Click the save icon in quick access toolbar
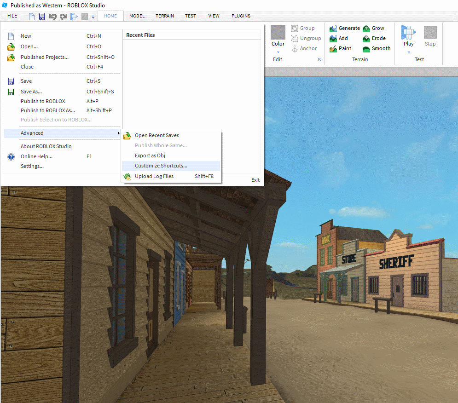This screenshot has height=403, width=458. point(42,17)
